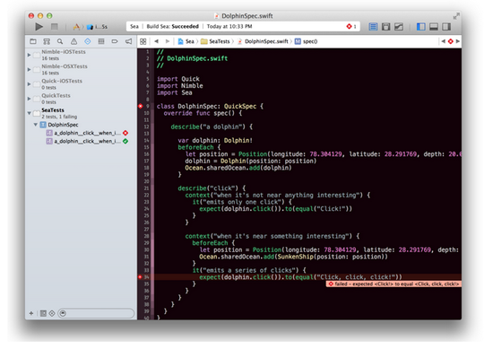Open the related items grid icon
The image size is (493, 358).
(143, 41)
